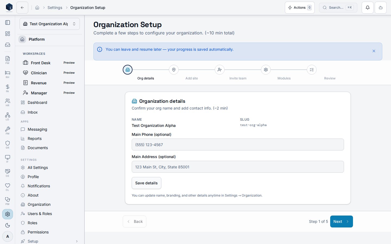Open notifications bell icon
The width and height of the screenshot is (391, 244).
pos(368,8)
